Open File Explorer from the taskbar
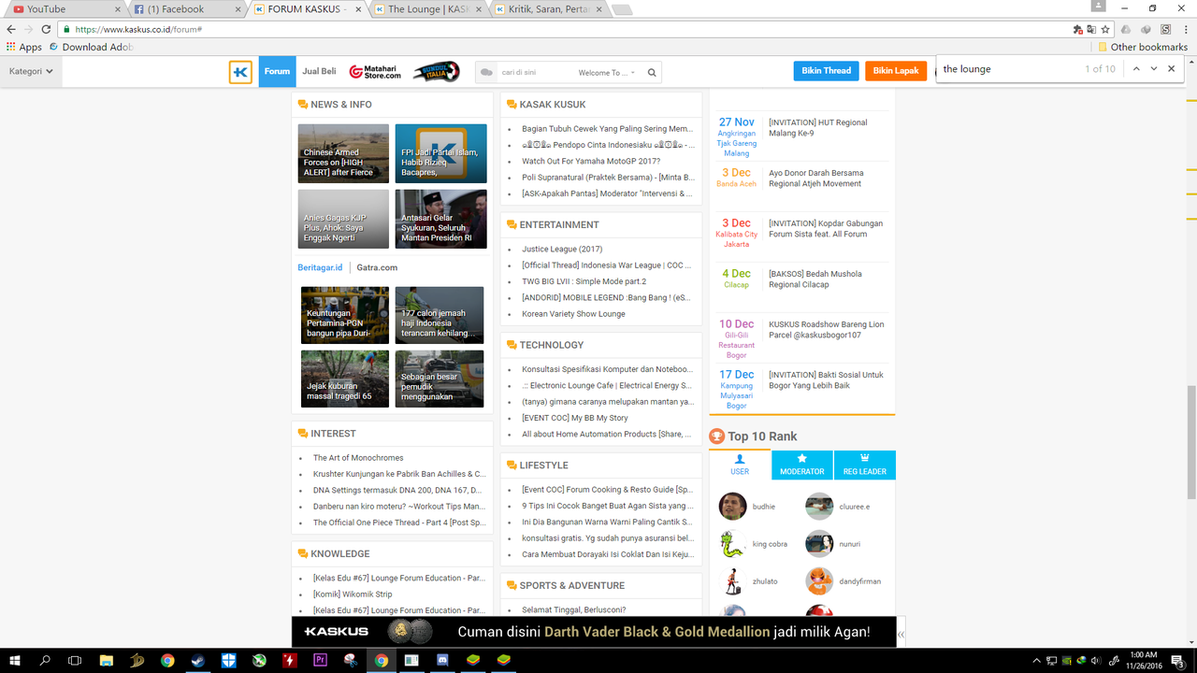The image size is (1197, 673). [107, 660]
